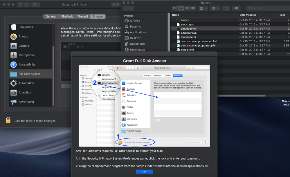Select the Microphone icon in the privacy list
The width and height of the screenshot is (290, 177).
pyautogui.click(x=14, y=55)
